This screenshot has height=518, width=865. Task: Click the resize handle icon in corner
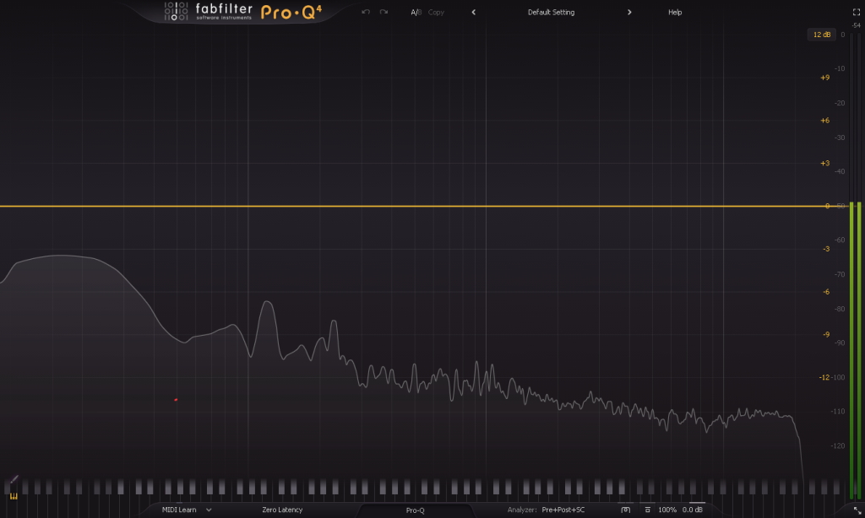click(857, 510)
